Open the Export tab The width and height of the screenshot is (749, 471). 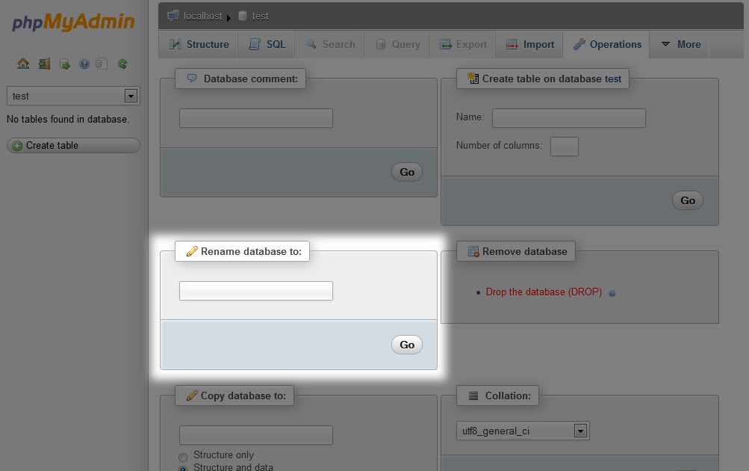point(463,44)
